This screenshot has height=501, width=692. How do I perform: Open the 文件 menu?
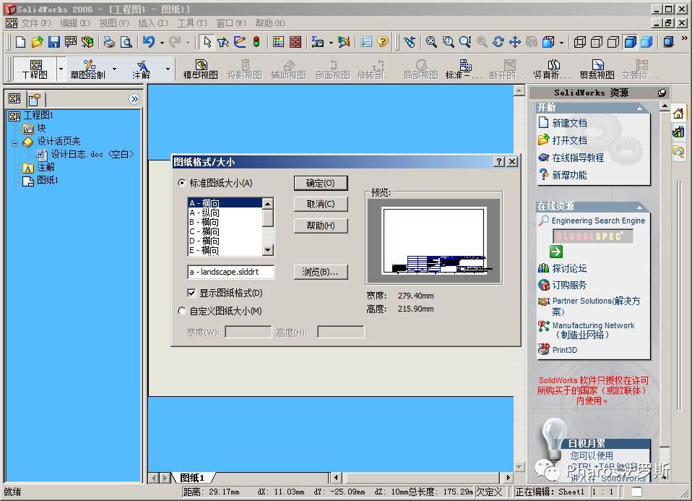click(x=36, y=23)
